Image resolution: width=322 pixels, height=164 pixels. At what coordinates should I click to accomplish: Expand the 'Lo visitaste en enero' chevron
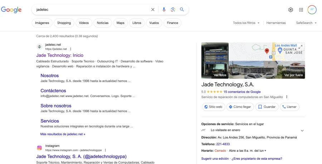(302, 130)
